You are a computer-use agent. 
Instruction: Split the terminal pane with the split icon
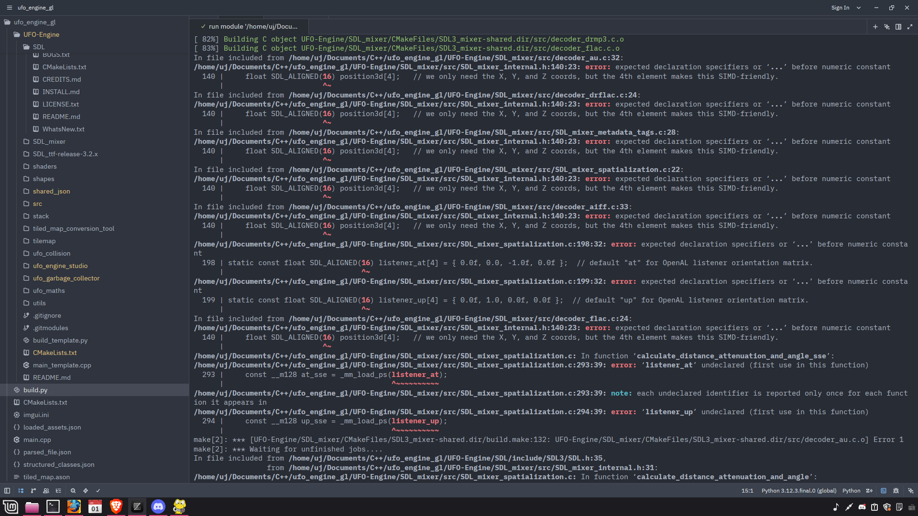point(898,27)
